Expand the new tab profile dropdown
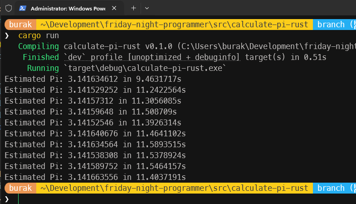 click(147, 8)
